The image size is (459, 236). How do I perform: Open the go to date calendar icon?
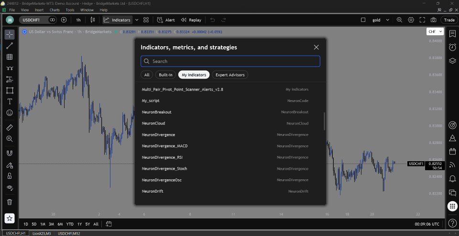point(109,224)
